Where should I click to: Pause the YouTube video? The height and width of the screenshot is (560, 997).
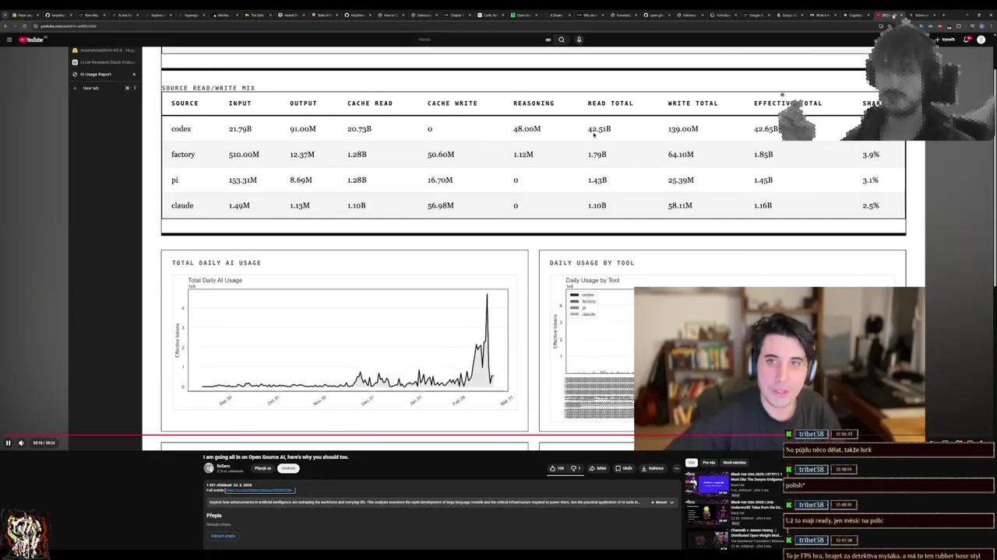coord(8,443)
